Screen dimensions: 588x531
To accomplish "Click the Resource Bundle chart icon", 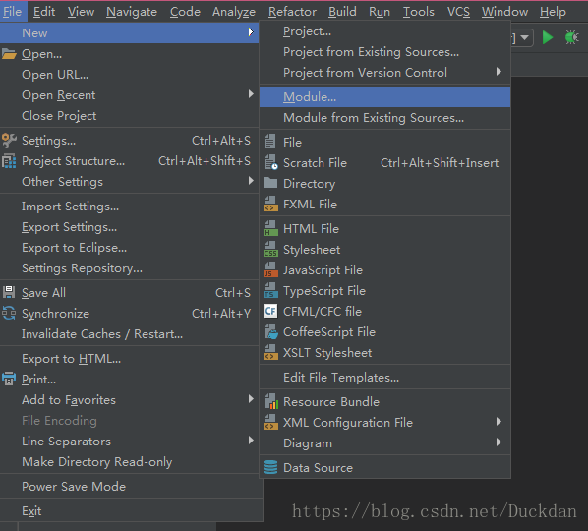I will click(270, 401).
